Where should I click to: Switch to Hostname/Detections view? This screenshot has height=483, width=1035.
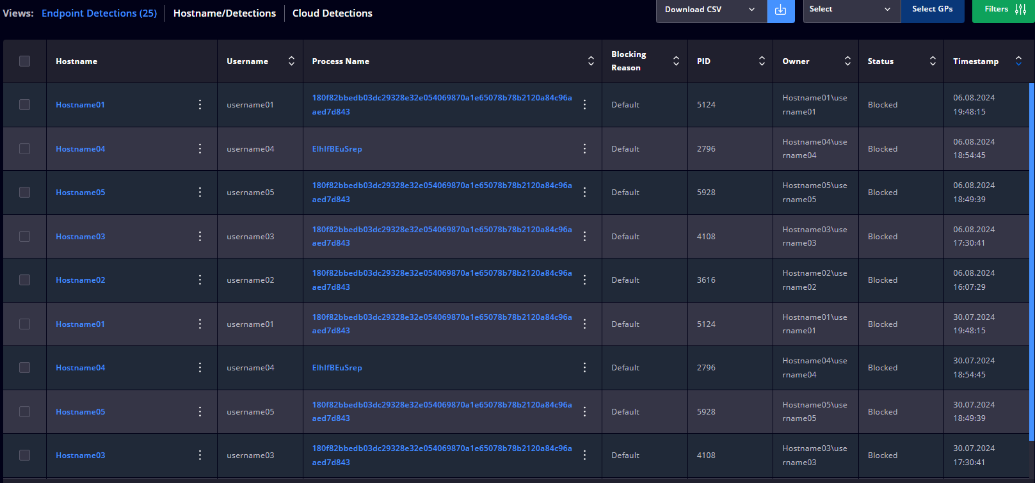225,13
